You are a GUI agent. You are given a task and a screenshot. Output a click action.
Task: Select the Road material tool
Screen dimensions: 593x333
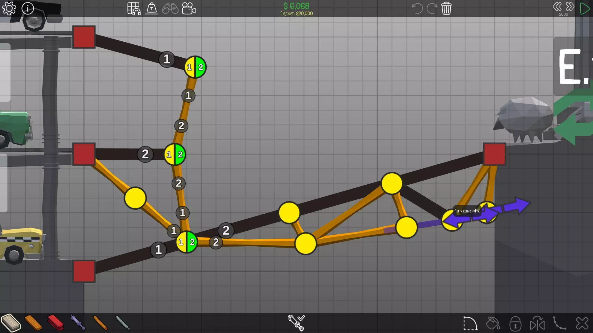click(x=11, y=323)
